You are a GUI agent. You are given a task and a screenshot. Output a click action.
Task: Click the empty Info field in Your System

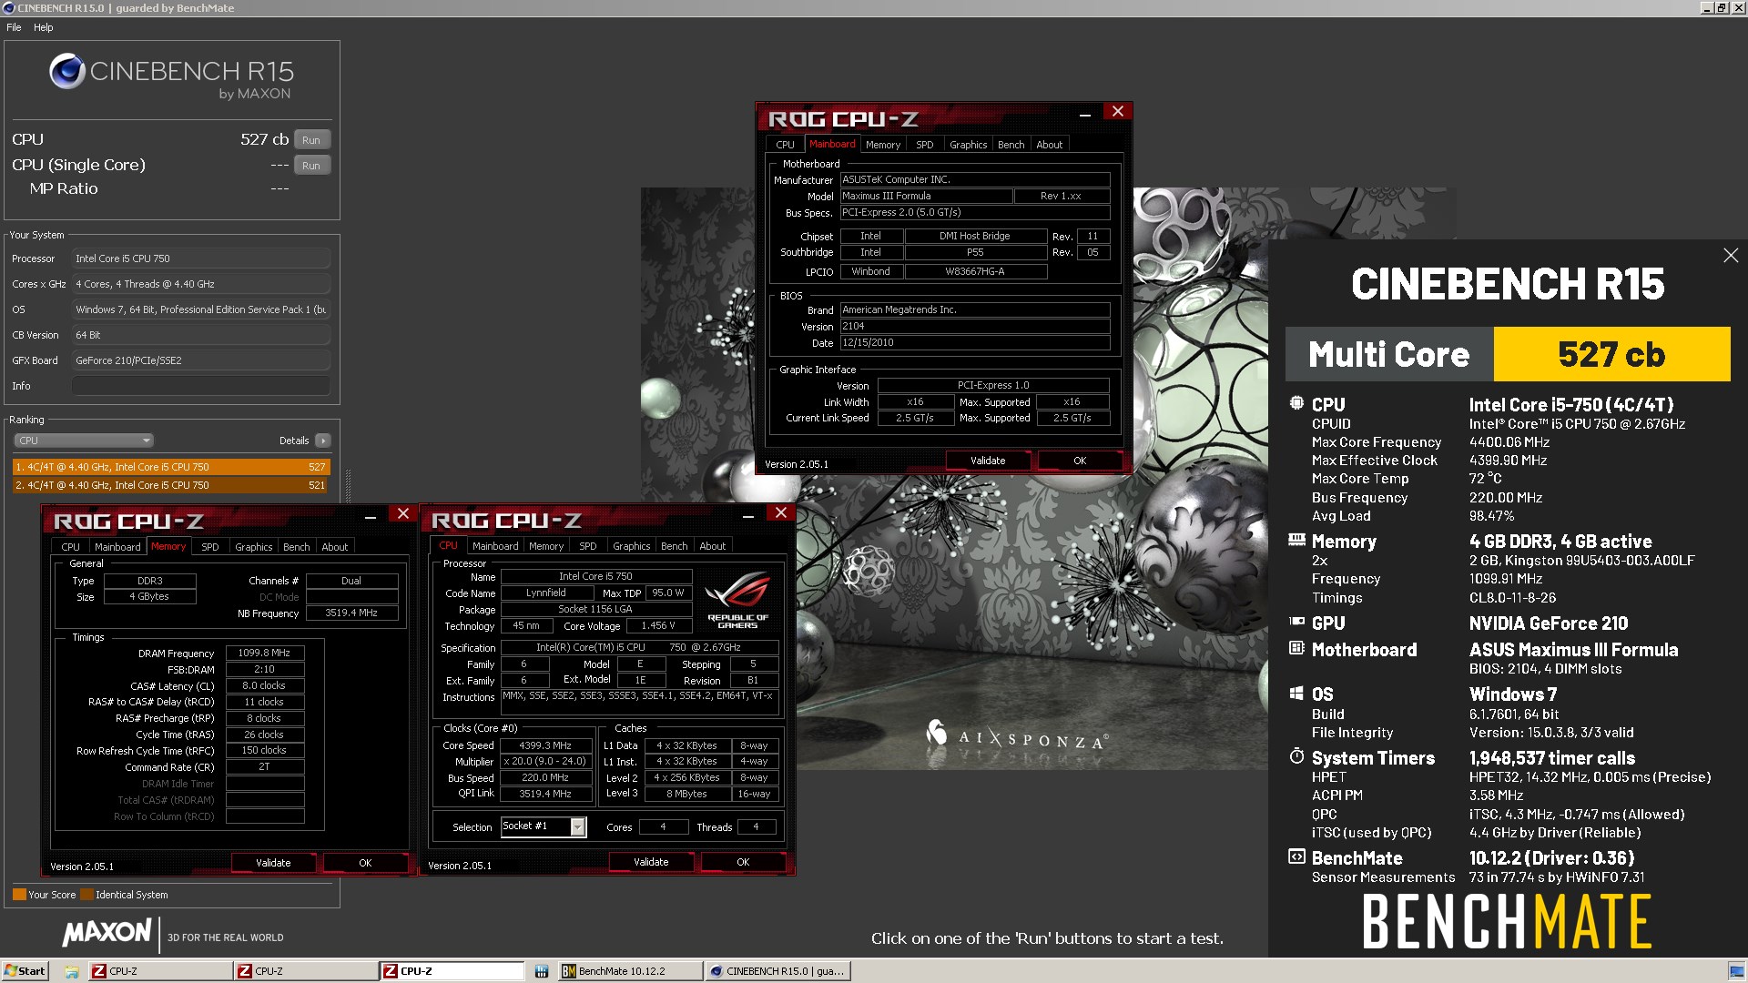200,386
